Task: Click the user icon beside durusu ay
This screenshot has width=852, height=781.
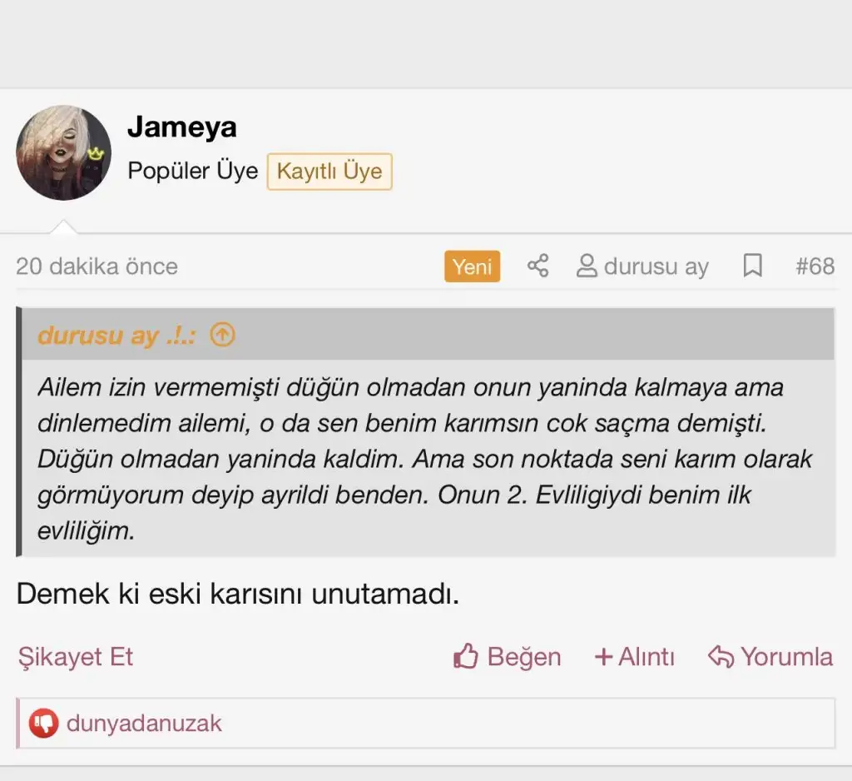Action: 587,266
